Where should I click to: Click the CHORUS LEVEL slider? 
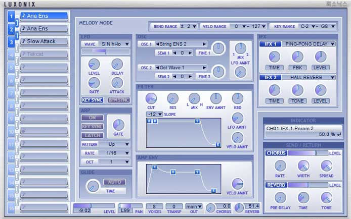tap(308, 153)
